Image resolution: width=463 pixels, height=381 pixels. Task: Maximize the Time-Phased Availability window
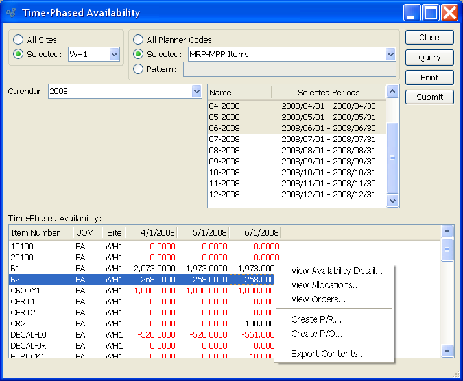tap(431, 12)
